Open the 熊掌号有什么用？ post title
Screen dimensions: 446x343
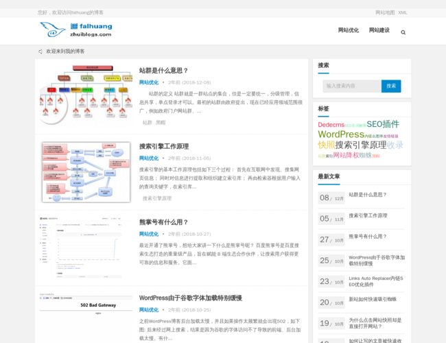coord(163,222)
